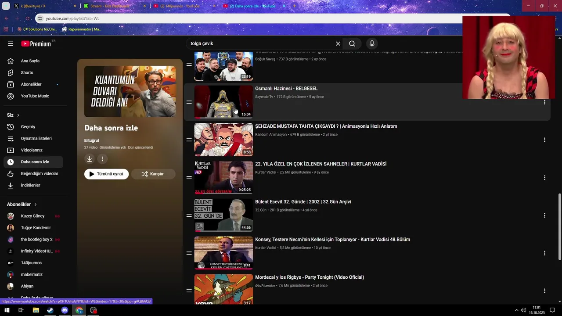This screenshot has width=562, height=316.
Task: Click reorder handle of ŞEHZADE MUSTAFA row
Action: (189, 140)
